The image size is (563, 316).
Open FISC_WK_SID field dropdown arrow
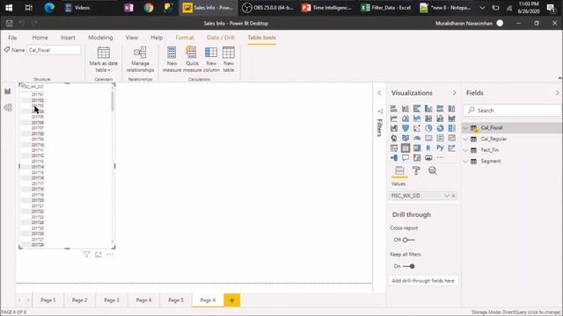tap(447, 196)
